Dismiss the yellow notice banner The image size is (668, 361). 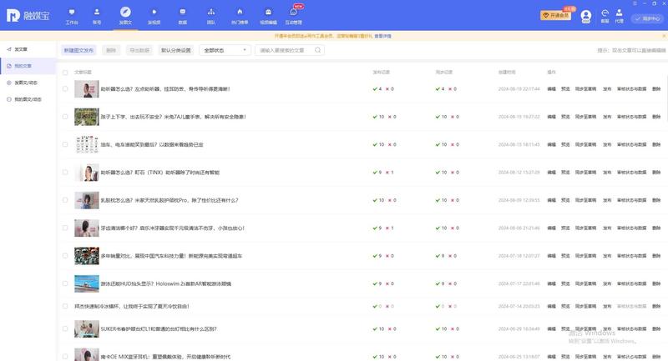pyautogui.click(x=664, y=36)
